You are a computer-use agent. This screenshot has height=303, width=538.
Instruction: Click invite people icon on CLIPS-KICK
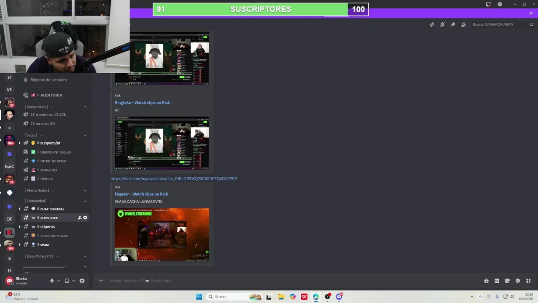[79, 218]
